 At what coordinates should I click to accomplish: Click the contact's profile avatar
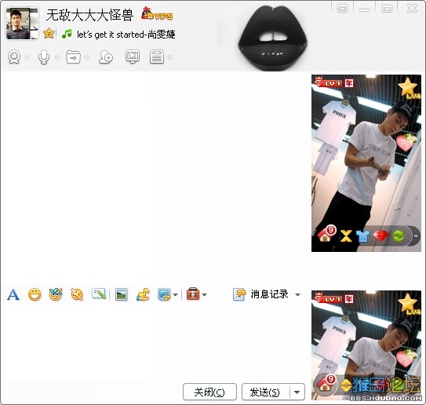click(22, 24)
